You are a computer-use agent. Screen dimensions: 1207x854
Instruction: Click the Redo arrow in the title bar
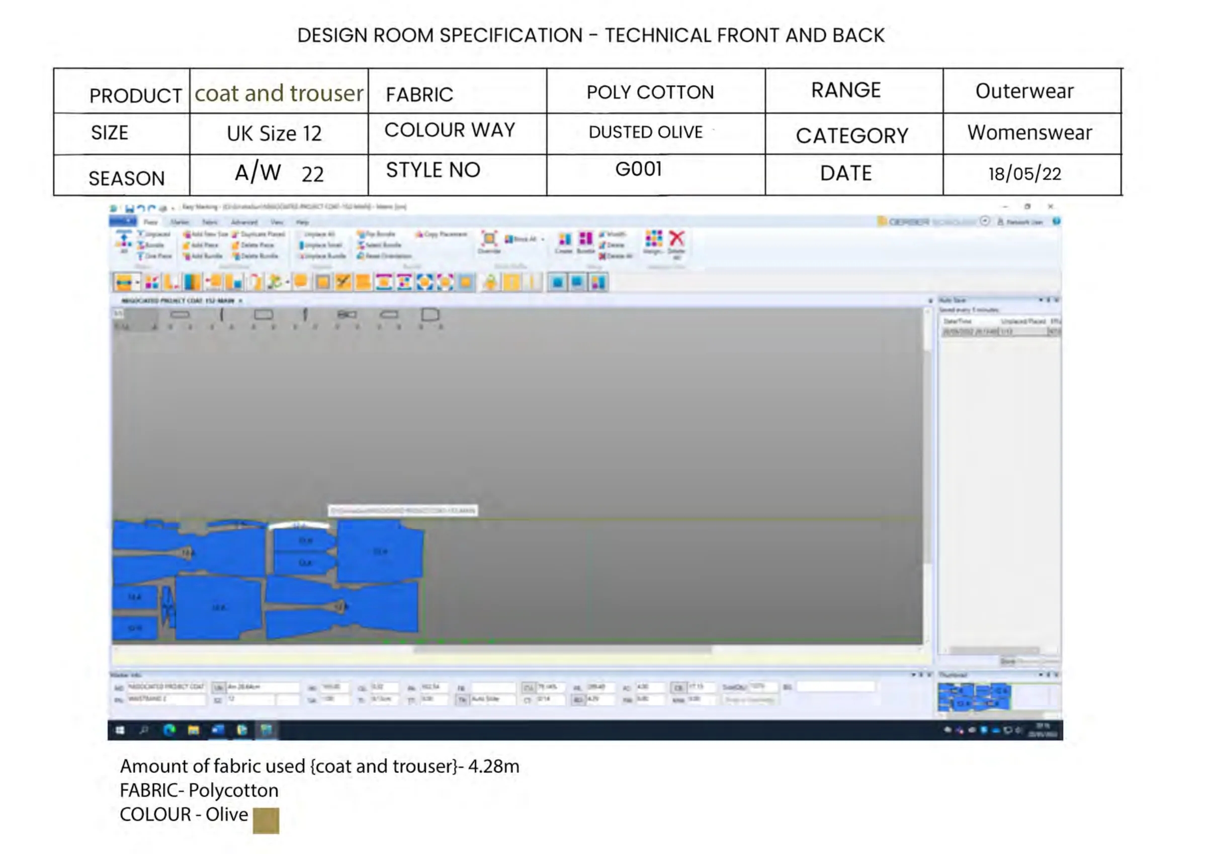point(151,209)
